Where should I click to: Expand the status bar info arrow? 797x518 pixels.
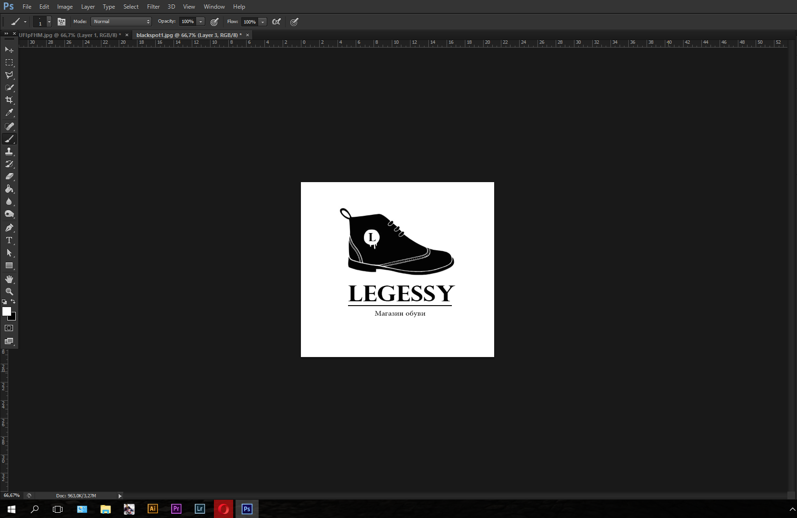[x=120, y=496]
